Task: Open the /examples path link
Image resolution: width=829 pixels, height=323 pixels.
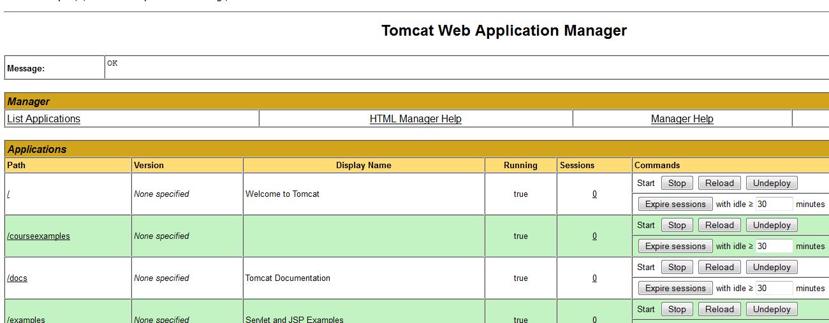Action: 26,319
